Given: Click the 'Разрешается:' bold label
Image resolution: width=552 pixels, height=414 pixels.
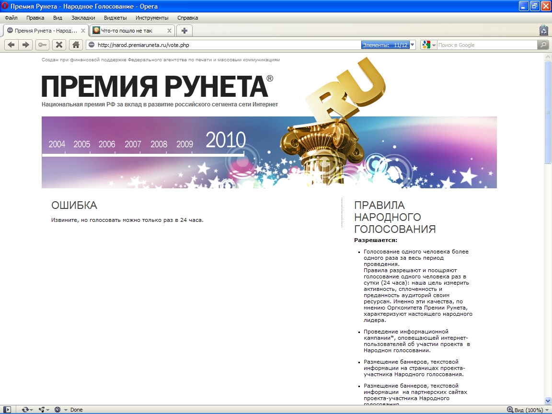Looking at the screenshot, I should tap(376, 240).
